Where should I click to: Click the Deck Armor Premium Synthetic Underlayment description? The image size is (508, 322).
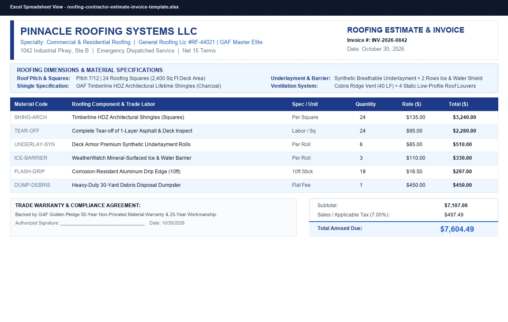coord(131,144)
